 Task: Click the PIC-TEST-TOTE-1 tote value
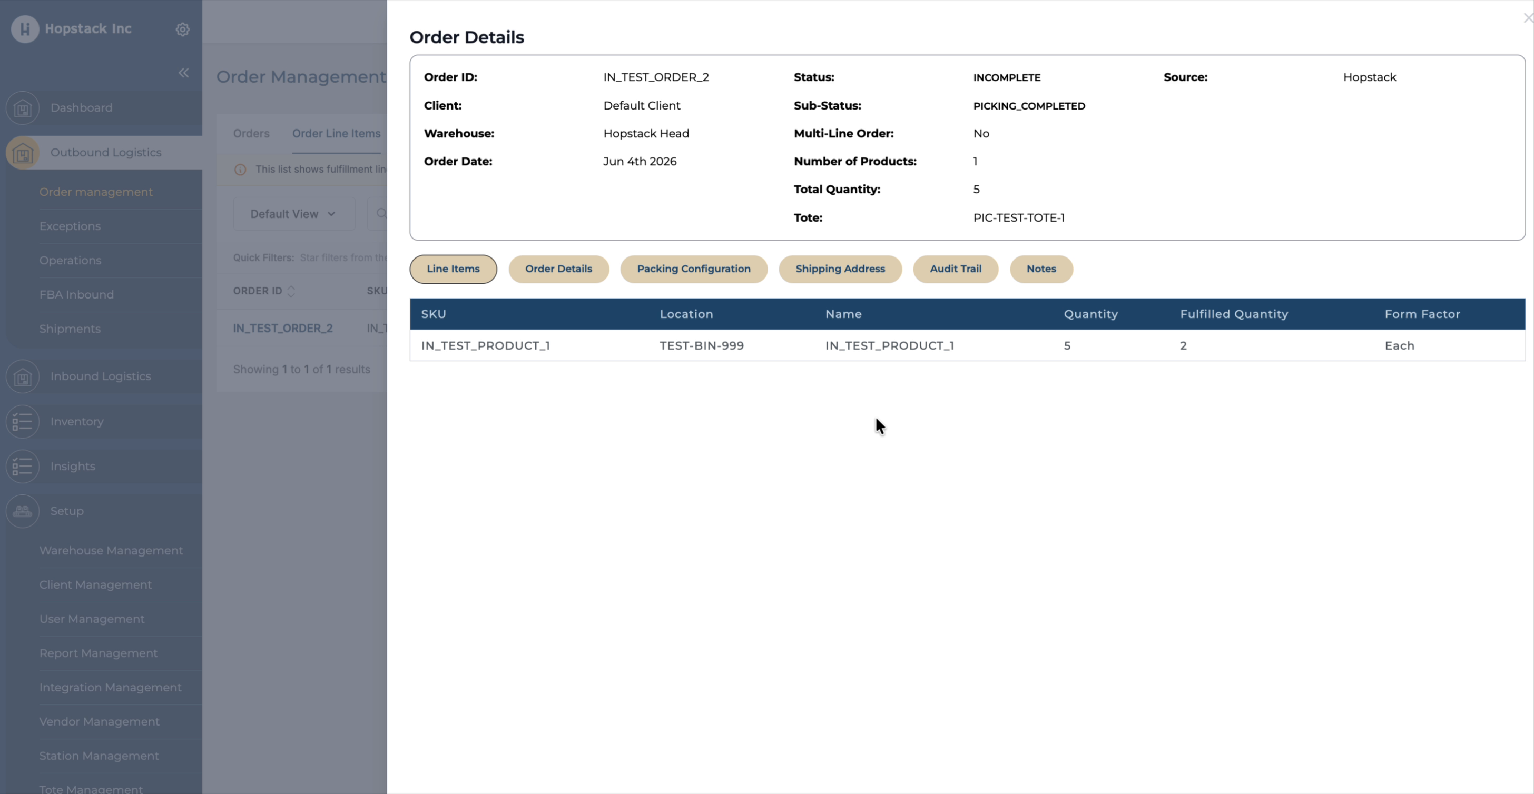coord(1019,218)
